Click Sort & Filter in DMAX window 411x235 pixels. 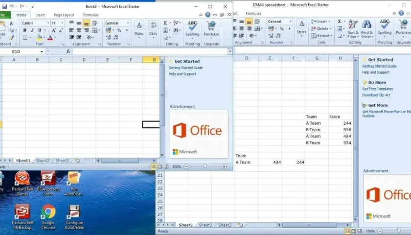coord(353,29)
